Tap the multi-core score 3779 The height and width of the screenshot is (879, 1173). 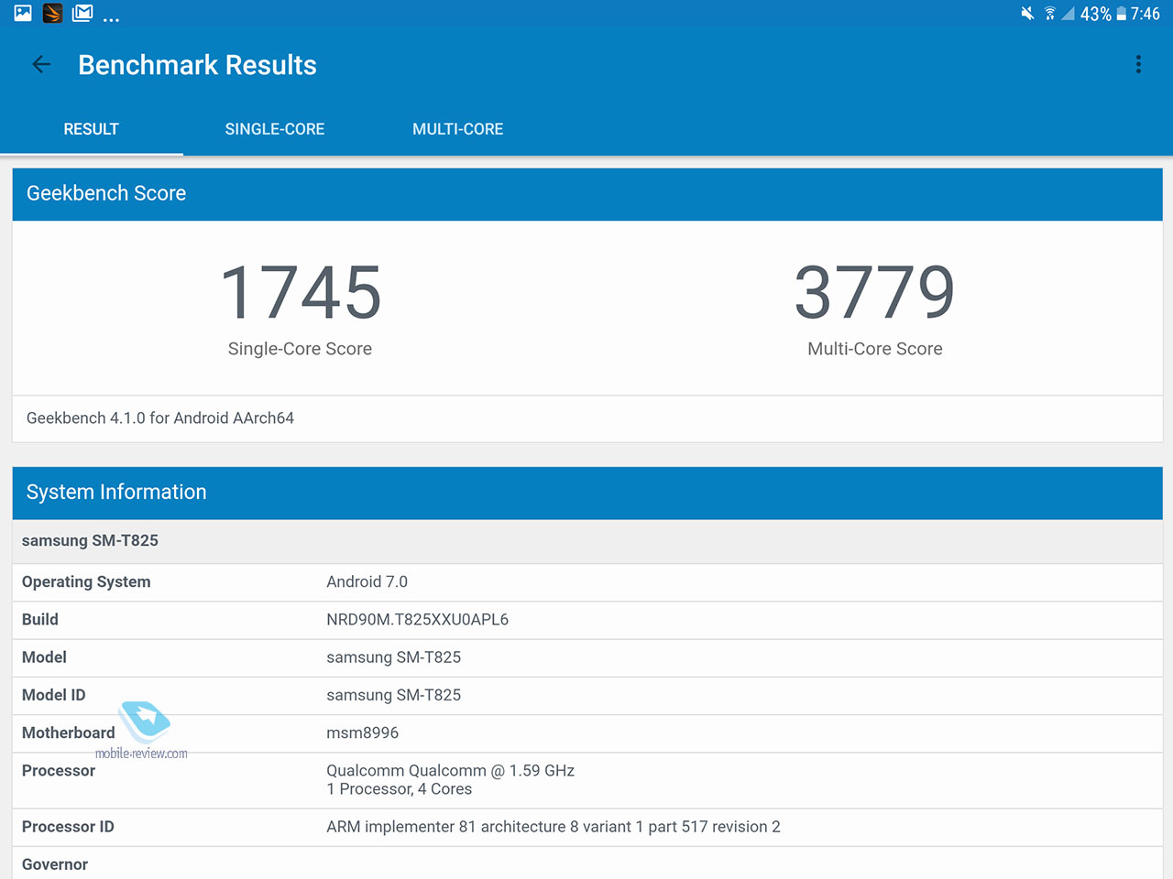pos(874,292)
